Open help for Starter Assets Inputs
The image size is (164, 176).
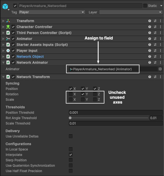(150, 45)
